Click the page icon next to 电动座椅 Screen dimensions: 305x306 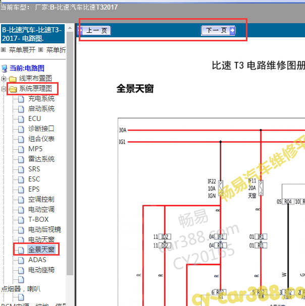pos(21,271)
